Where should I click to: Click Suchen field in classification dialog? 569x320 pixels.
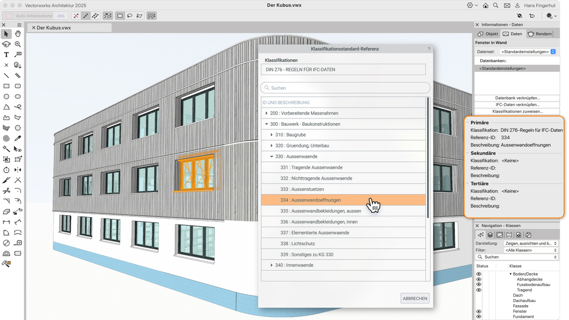(345, 88)
